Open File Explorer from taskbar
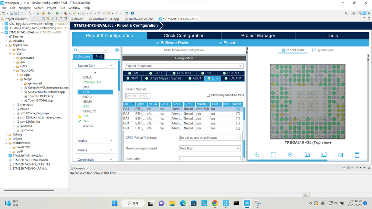This screenshot has height=209, width=372. [172, 203]
